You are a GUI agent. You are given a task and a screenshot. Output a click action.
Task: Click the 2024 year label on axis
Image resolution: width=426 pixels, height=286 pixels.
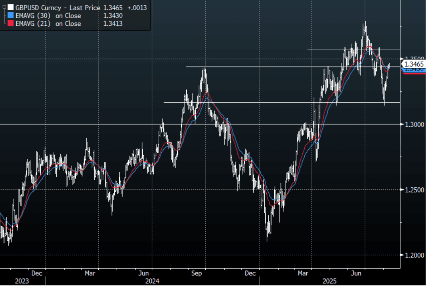point(152,281)
